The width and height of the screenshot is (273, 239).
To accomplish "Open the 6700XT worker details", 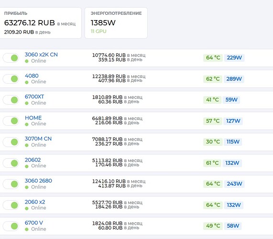I will click(x=34, y=97).
